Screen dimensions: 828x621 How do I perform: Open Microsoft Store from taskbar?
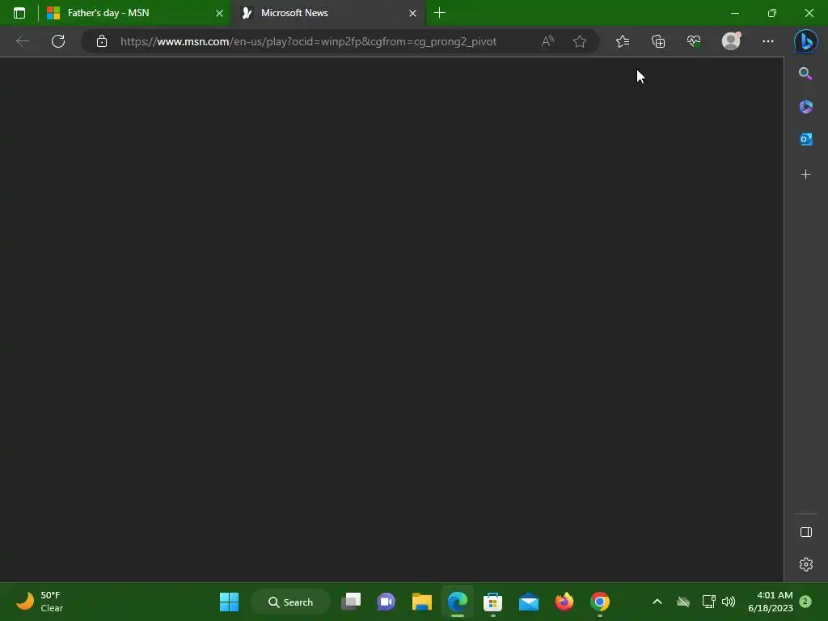pyautogui.click(x=492, y=602)
